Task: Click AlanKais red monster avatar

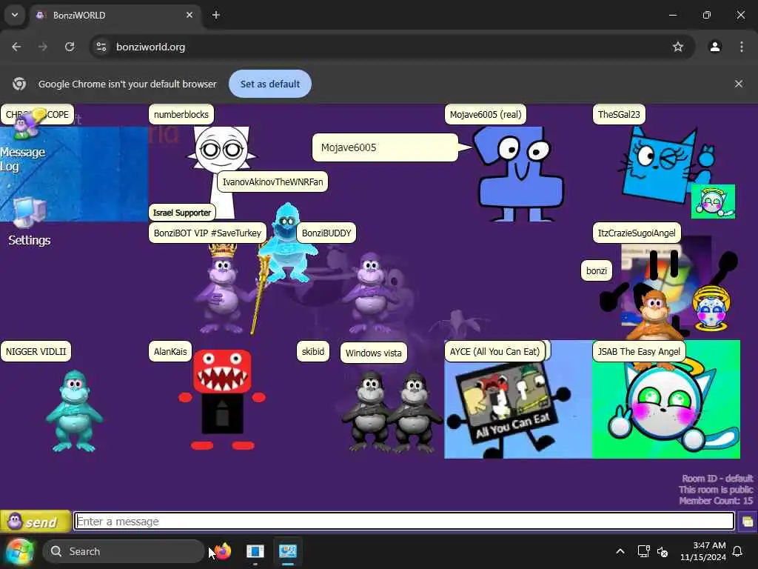Action: tap(222, 399)
